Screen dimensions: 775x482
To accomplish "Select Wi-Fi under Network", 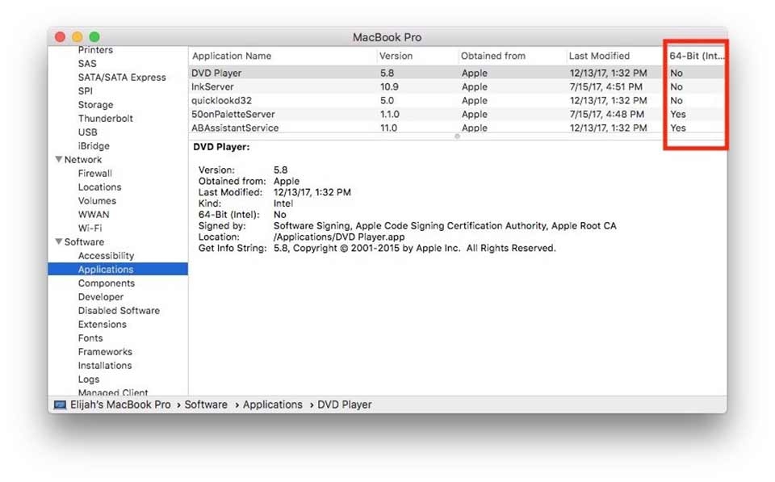I will click(90, 228).
